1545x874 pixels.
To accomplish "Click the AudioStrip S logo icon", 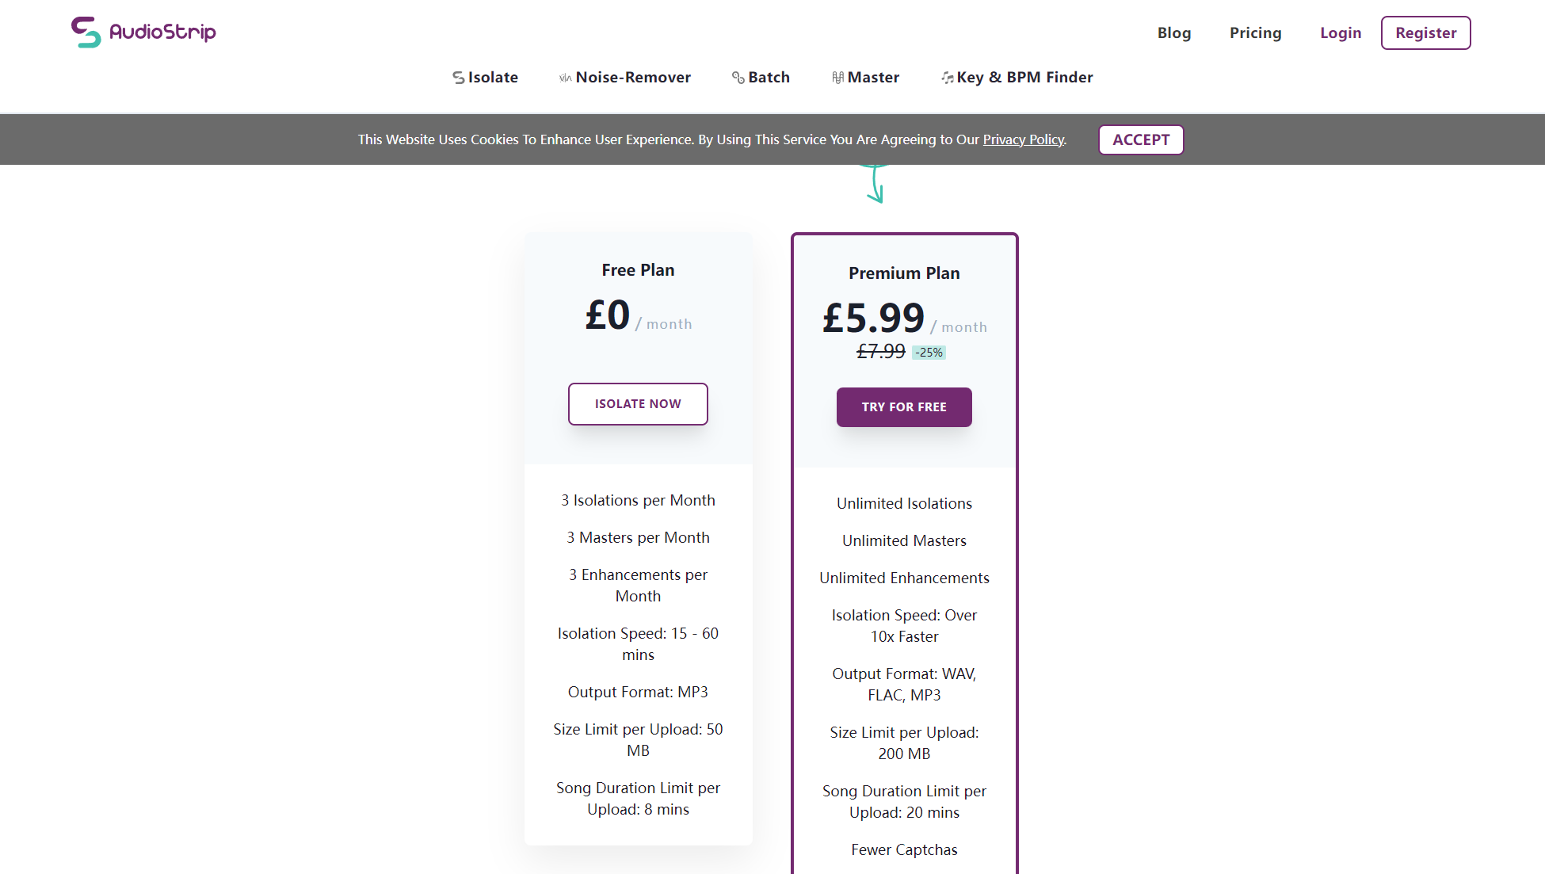I will point(86,32).
